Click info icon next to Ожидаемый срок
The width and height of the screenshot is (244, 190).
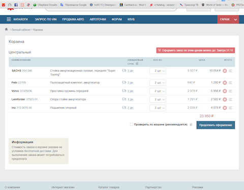[137, 64]
